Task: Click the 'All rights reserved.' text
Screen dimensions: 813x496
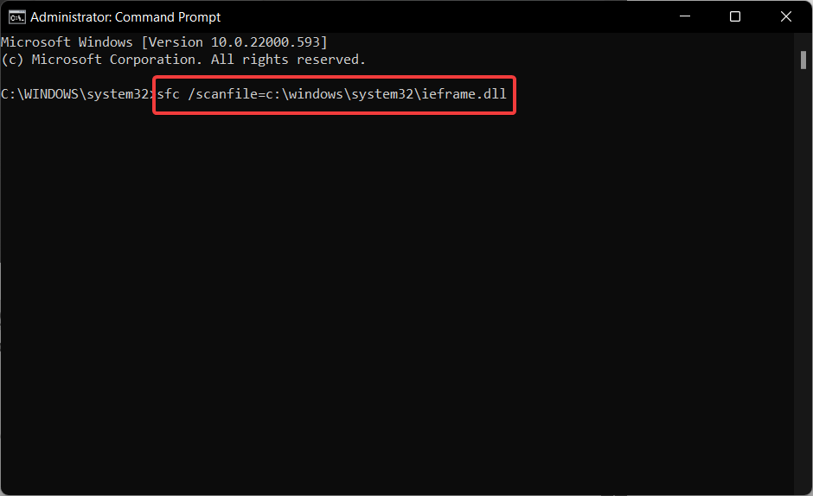Action: (288, 60)
